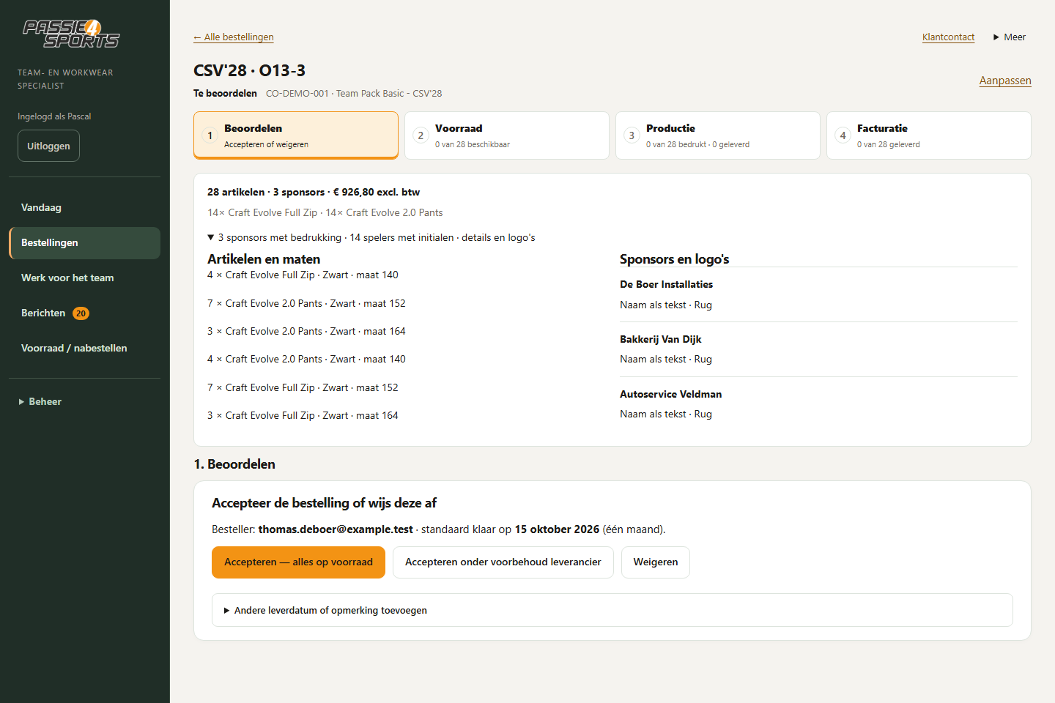Select the Voorraad step tab
Screen dimensions: 1055x703
coord(507,135)
